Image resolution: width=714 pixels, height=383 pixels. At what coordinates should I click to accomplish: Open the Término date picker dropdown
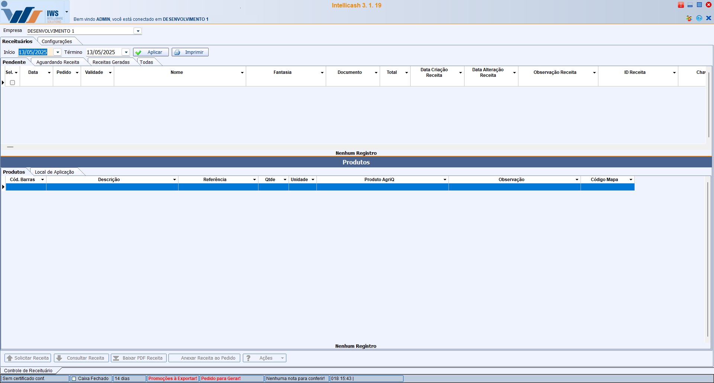pyautogui.click(x=126, y=52)
